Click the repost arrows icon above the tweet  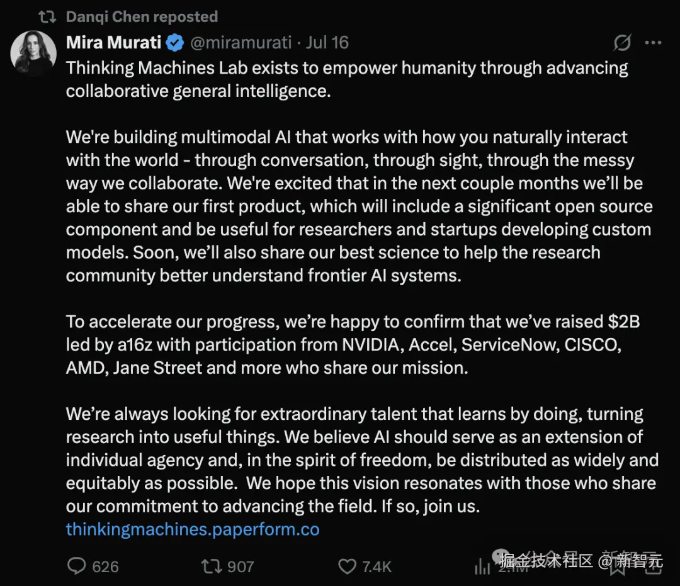click(47, 17)
